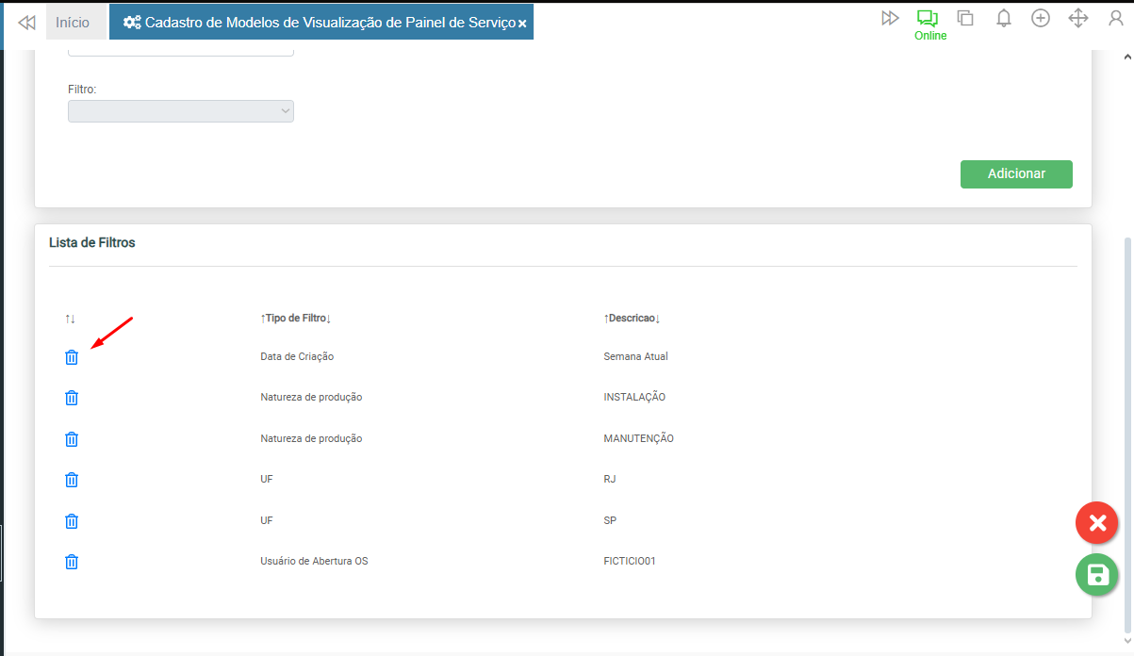This screenshot has height=656, width=1134.
Task: Sort by Descricao column header
Action: (x=632, y=319)
